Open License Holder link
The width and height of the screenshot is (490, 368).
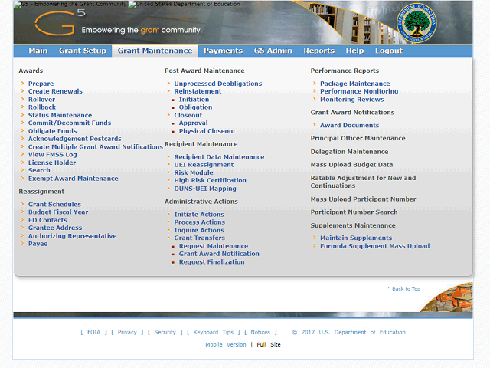(52, 163)
